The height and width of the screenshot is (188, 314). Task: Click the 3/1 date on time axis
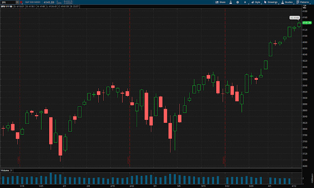pos(155,186)
